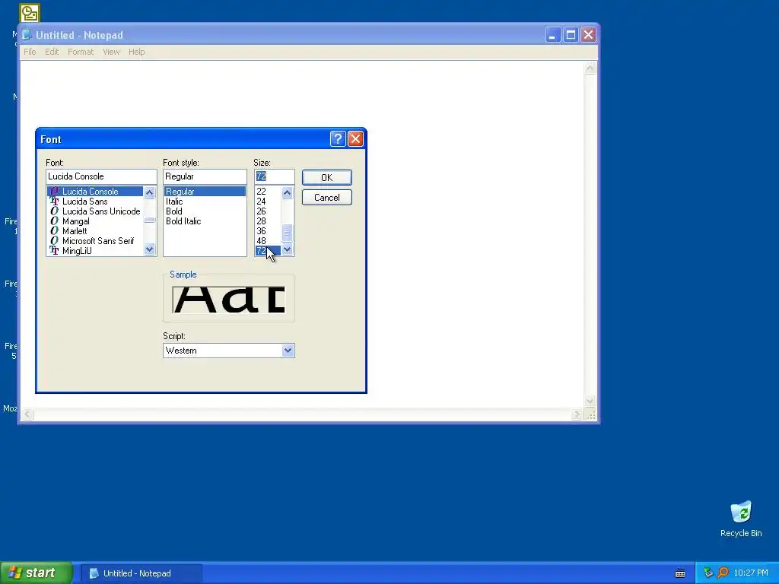Screen dimensions: 779x584
Task: Click Notepad vertical scrollbar up arrow
Action: pos(590,68)
